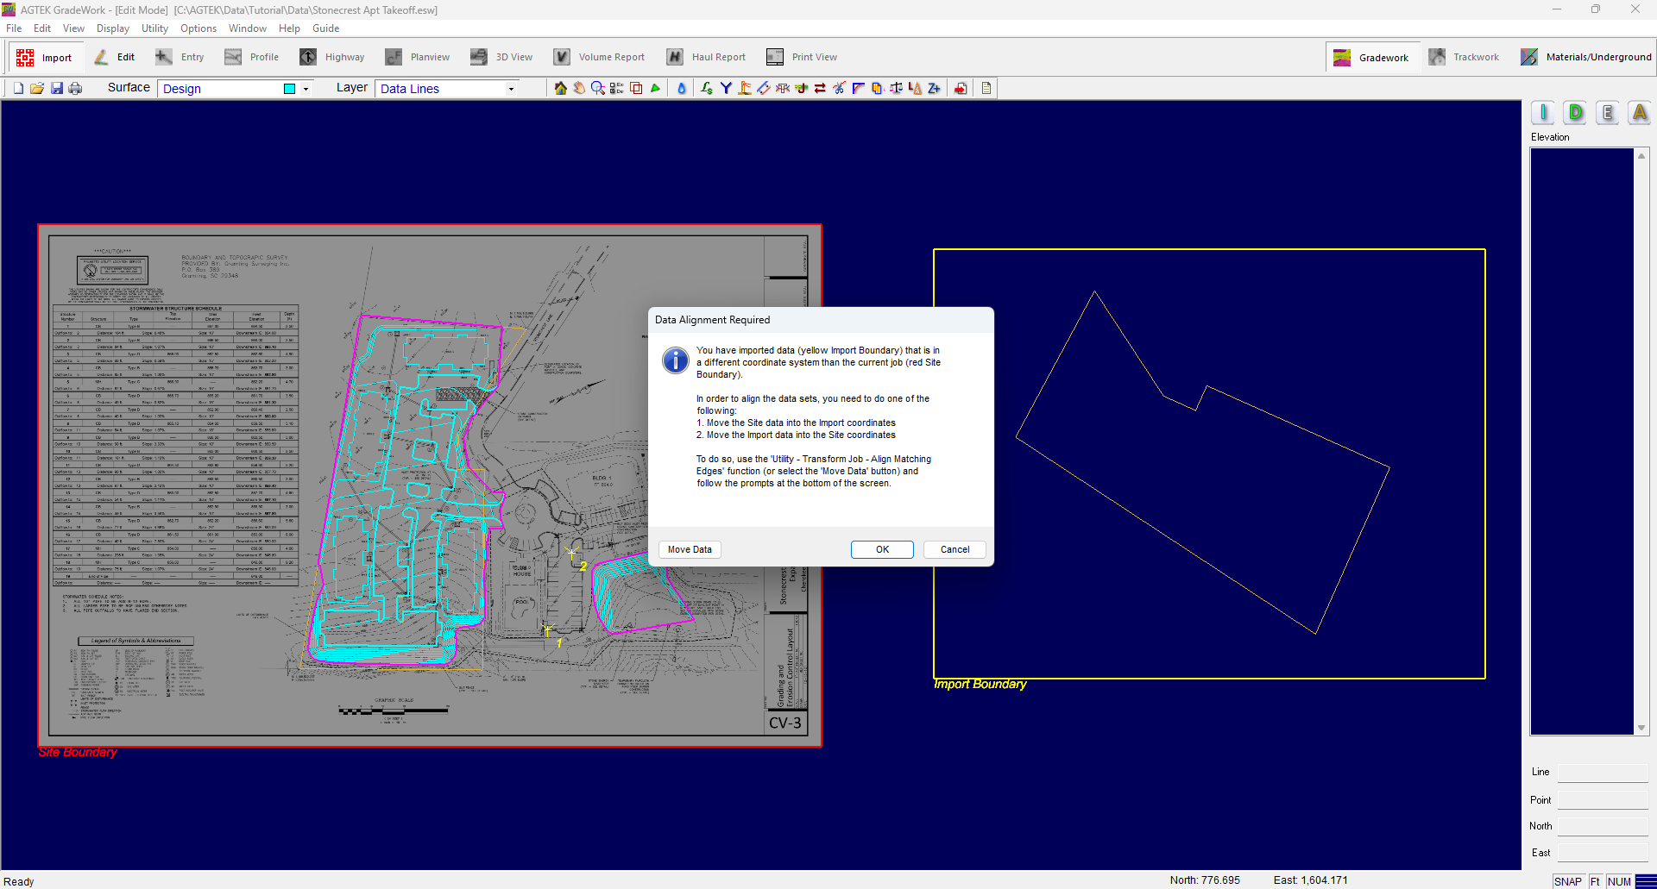Viewport: 1657px width, 889px height.
Task: Select the pan hand tool
Action: (579, 88)
